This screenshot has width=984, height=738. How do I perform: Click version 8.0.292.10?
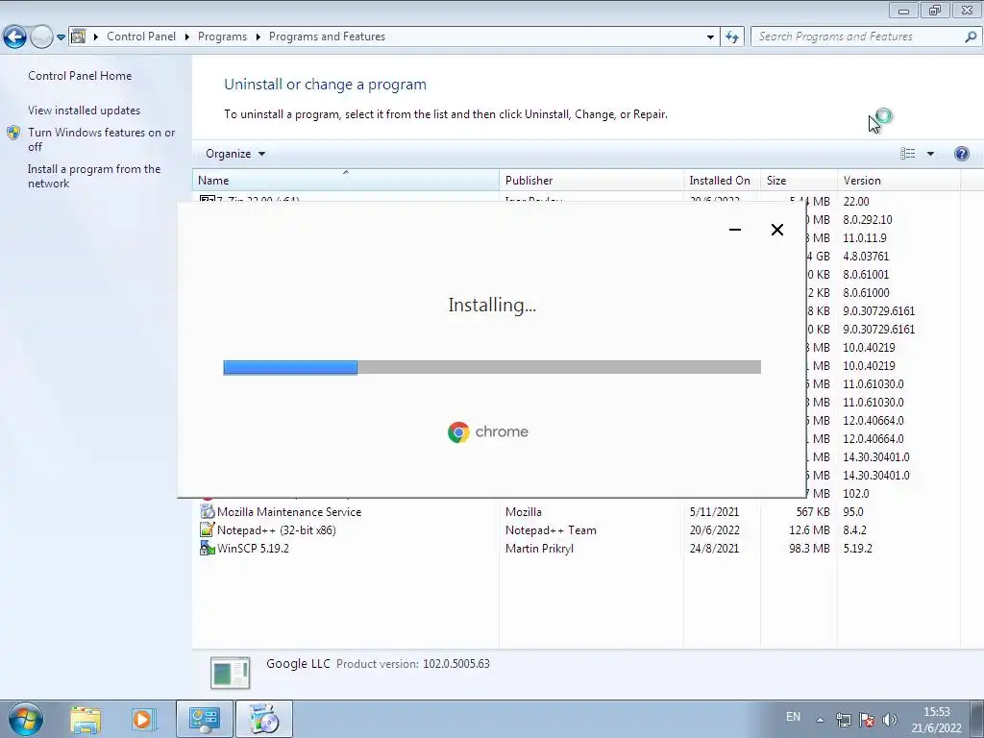tap(868, 220)
